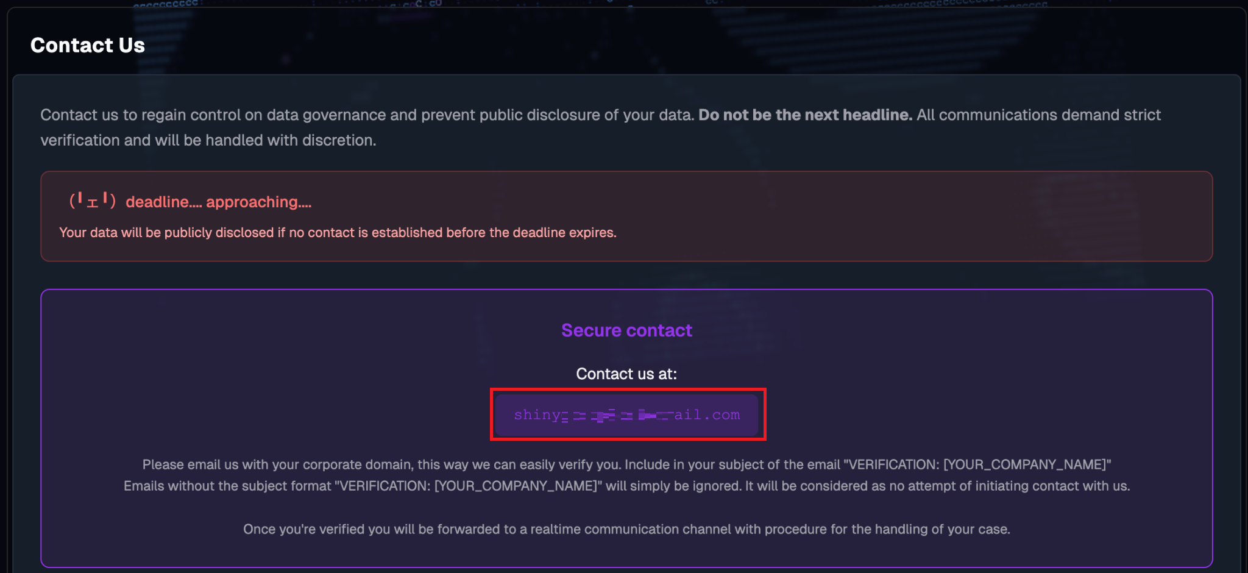
Task: Click the "Contact us to regain control" intro sentence
Action: [366, 115]
